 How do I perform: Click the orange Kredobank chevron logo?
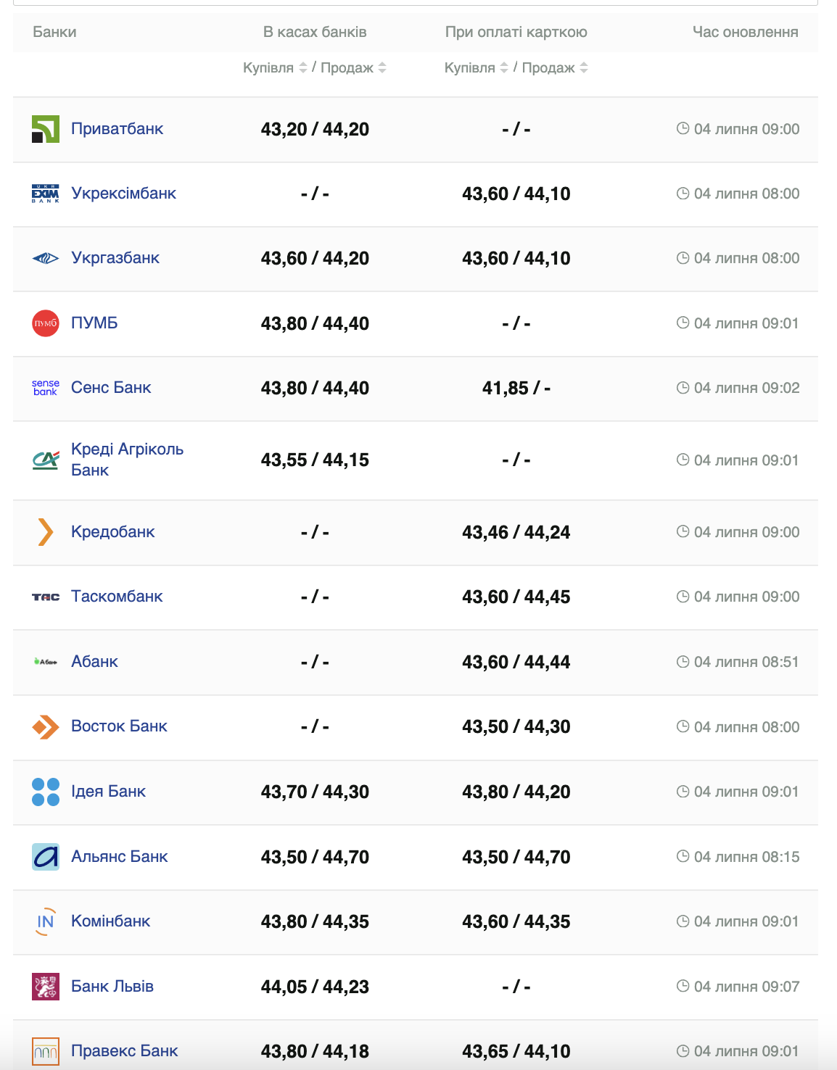click(46, 532)
